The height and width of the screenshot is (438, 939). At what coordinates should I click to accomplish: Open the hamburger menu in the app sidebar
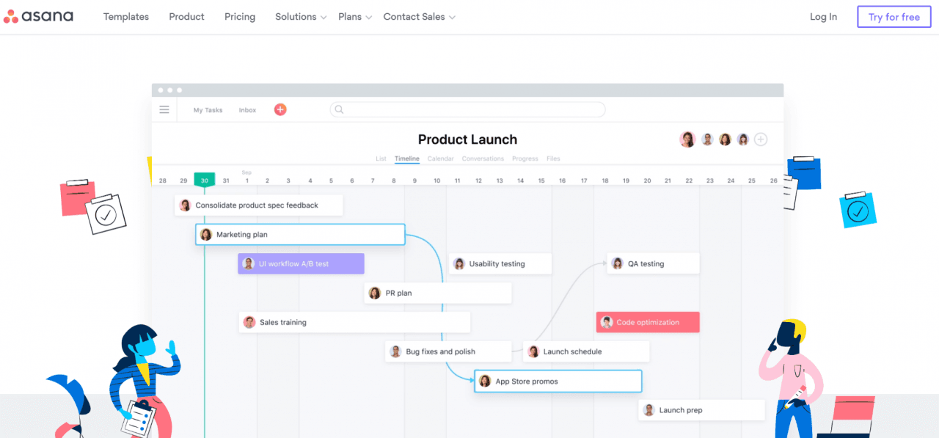[x=164, y=109]
